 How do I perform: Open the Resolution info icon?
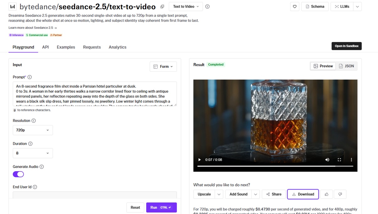coord(34,121)
